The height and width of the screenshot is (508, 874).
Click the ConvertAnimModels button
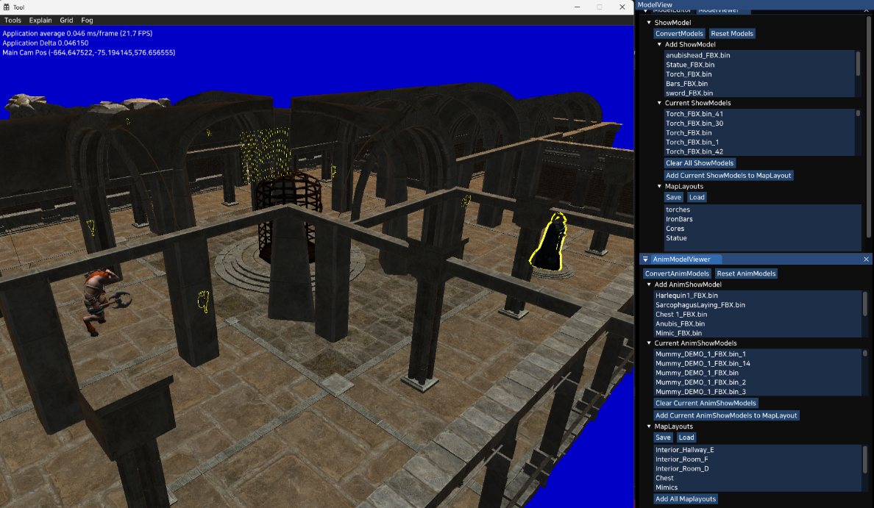pyautogui.click(x=677, y=273)
